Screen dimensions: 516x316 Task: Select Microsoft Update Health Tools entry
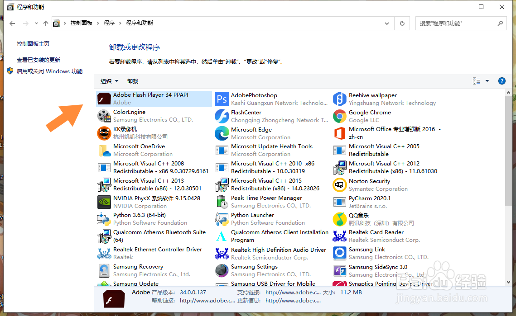point(272,151)
